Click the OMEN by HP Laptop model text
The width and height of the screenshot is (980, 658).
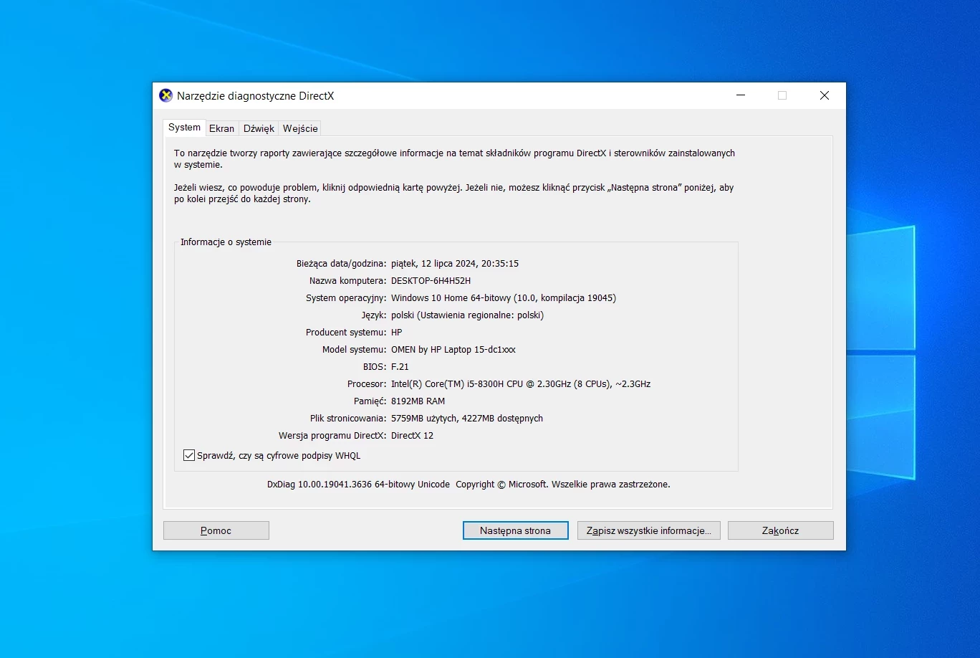pos(453,349)
